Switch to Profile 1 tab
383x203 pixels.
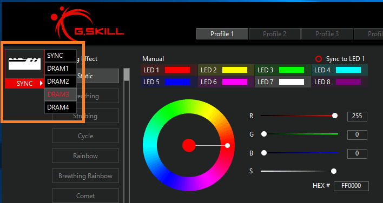tap(222, 34)
